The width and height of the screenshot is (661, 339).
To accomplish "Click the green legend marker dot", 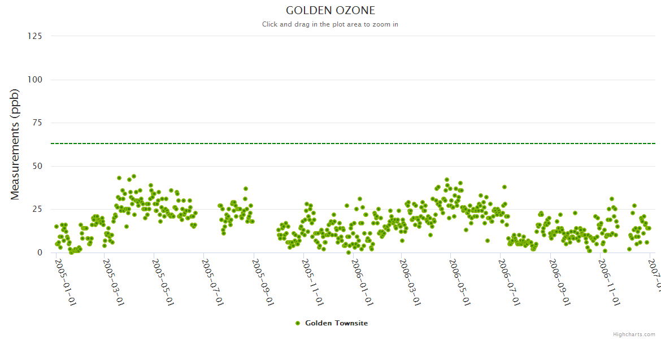I will tap(298, 323).
